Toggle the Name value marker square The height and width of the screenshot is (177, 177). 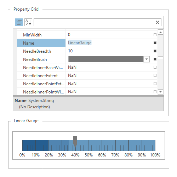[155, 43]
